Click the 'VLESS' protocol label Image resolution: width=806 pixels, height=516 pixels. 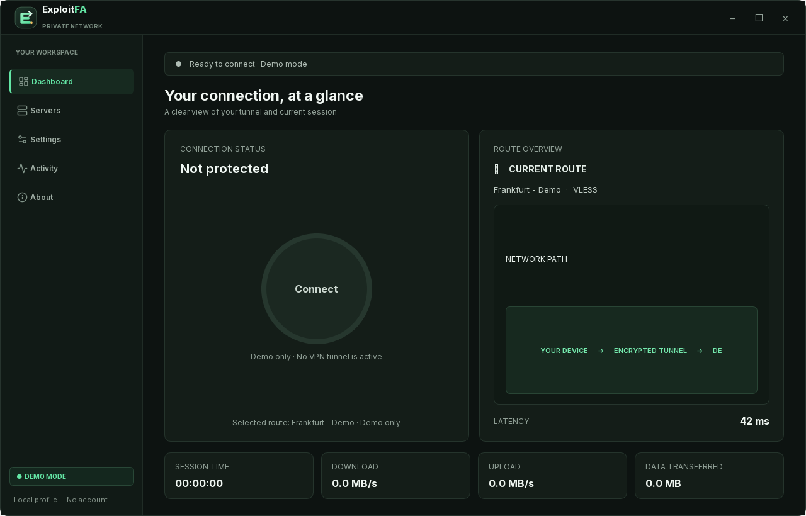pyautogui.click(x=585, y=189)
